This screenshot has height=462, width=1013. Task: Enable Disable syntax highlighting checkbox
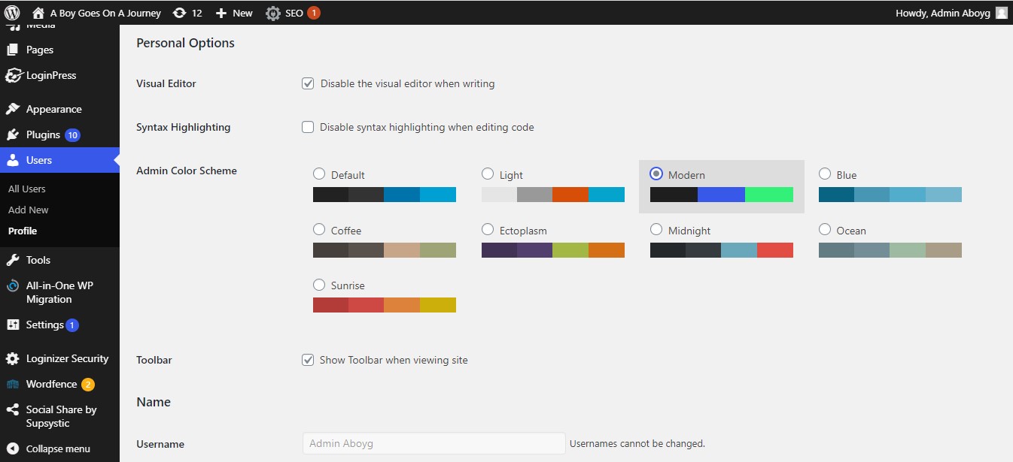(x=308, y=127)
